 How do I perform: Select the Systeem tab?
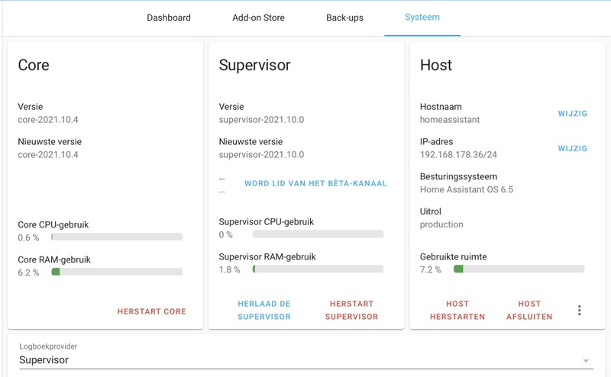422,17
